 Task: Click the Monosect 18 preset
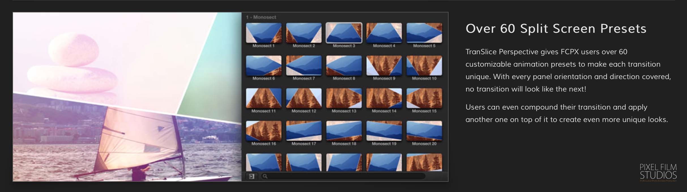click(x=344, y=131)
